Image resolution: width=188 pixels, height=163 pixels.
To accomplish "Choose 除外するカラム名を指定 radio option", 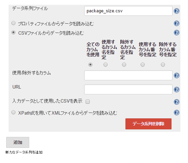I will click(124, 65).
